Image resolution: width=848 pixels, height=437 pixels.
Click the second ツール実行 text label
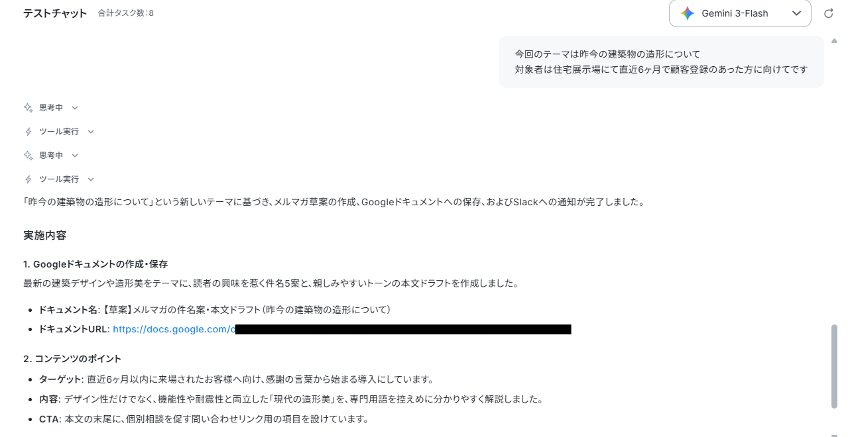(59, 179)
